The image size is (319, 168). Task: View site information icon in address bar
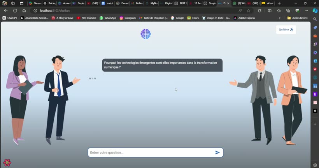coord(35,10)
